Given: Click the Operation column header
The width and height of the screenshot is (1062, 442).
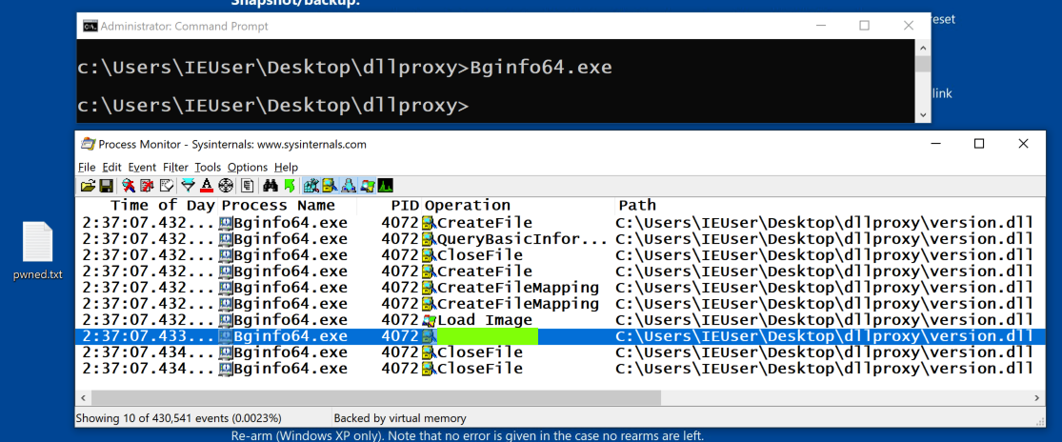Looking at the screenshot, I should click(468, 205).
